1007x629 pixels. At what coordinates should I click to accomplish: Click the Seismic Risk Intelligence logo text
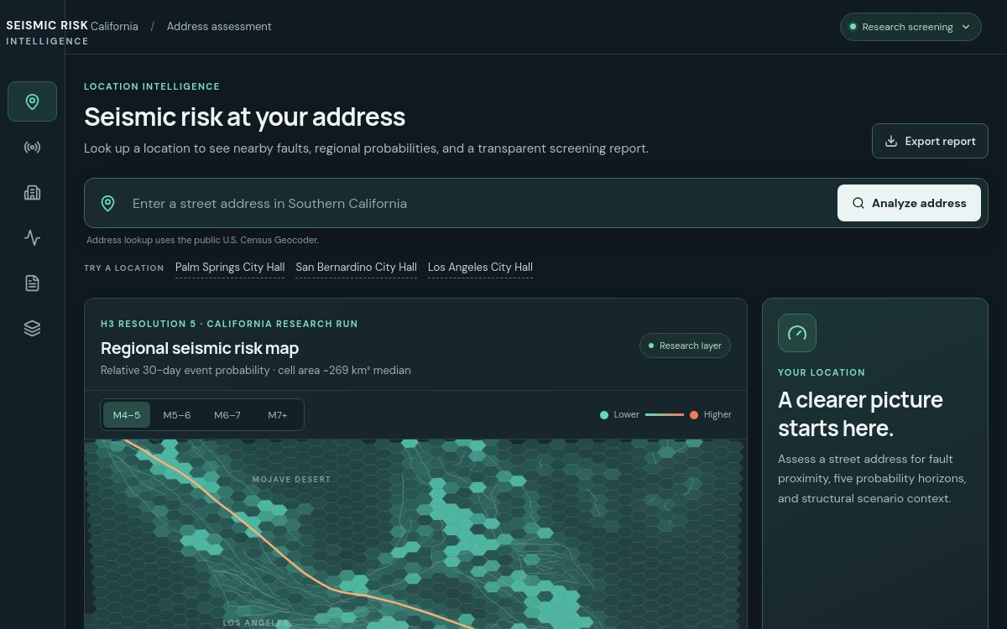pyautogui.click(x=47, y=33)
